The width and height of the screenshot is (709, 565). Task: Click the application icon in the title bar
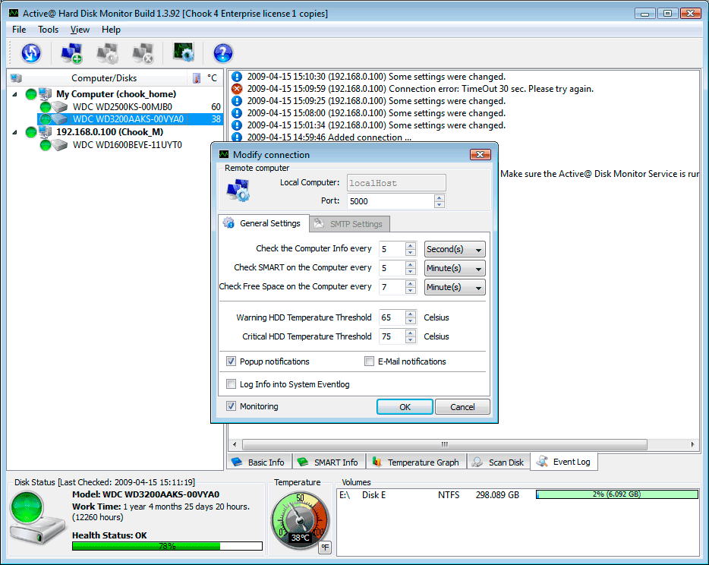click(x=14, y=13)
